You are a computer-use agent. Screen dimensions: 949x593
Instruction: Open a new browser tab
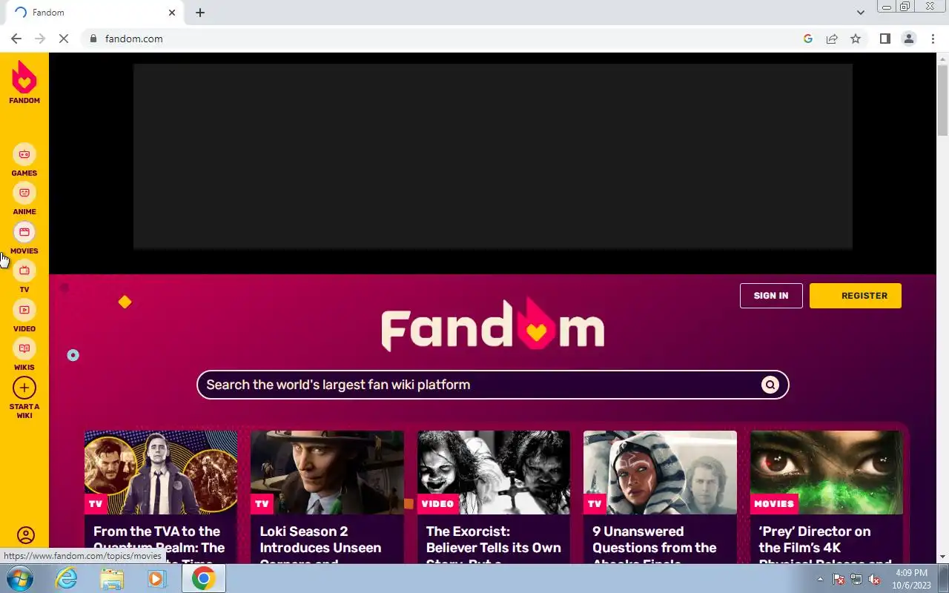pyautogui.click(x=200, y=13)
